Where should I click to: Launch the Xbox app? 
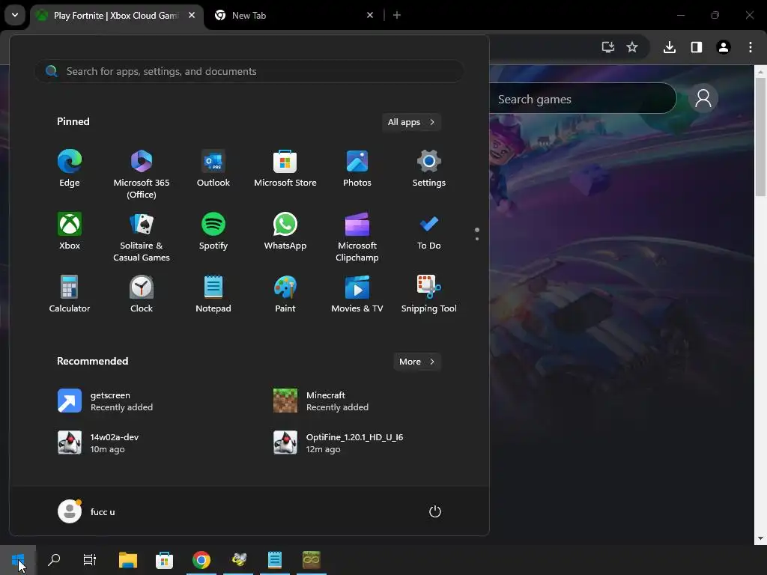[70, 231]
